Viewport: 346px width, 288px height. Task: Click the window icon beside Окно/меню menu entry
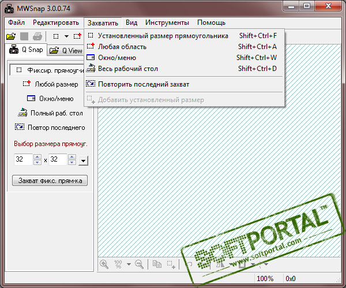point(91,57)
